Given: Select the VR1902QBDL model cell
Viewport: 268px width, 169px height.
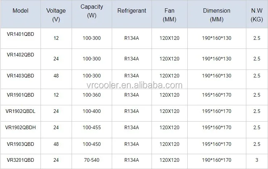Looking at the screenshot, I should click(x=20, y=111).
